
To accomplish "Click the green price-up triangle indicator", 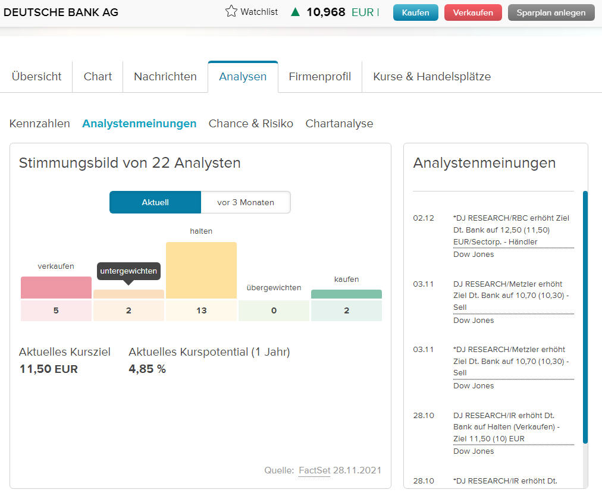I will (x=295, y=12).
